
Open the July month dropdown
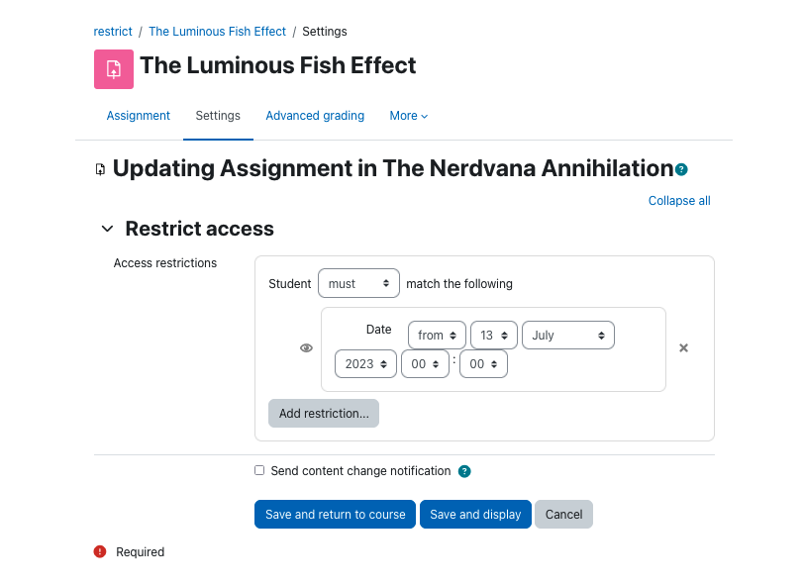[568, 336]
